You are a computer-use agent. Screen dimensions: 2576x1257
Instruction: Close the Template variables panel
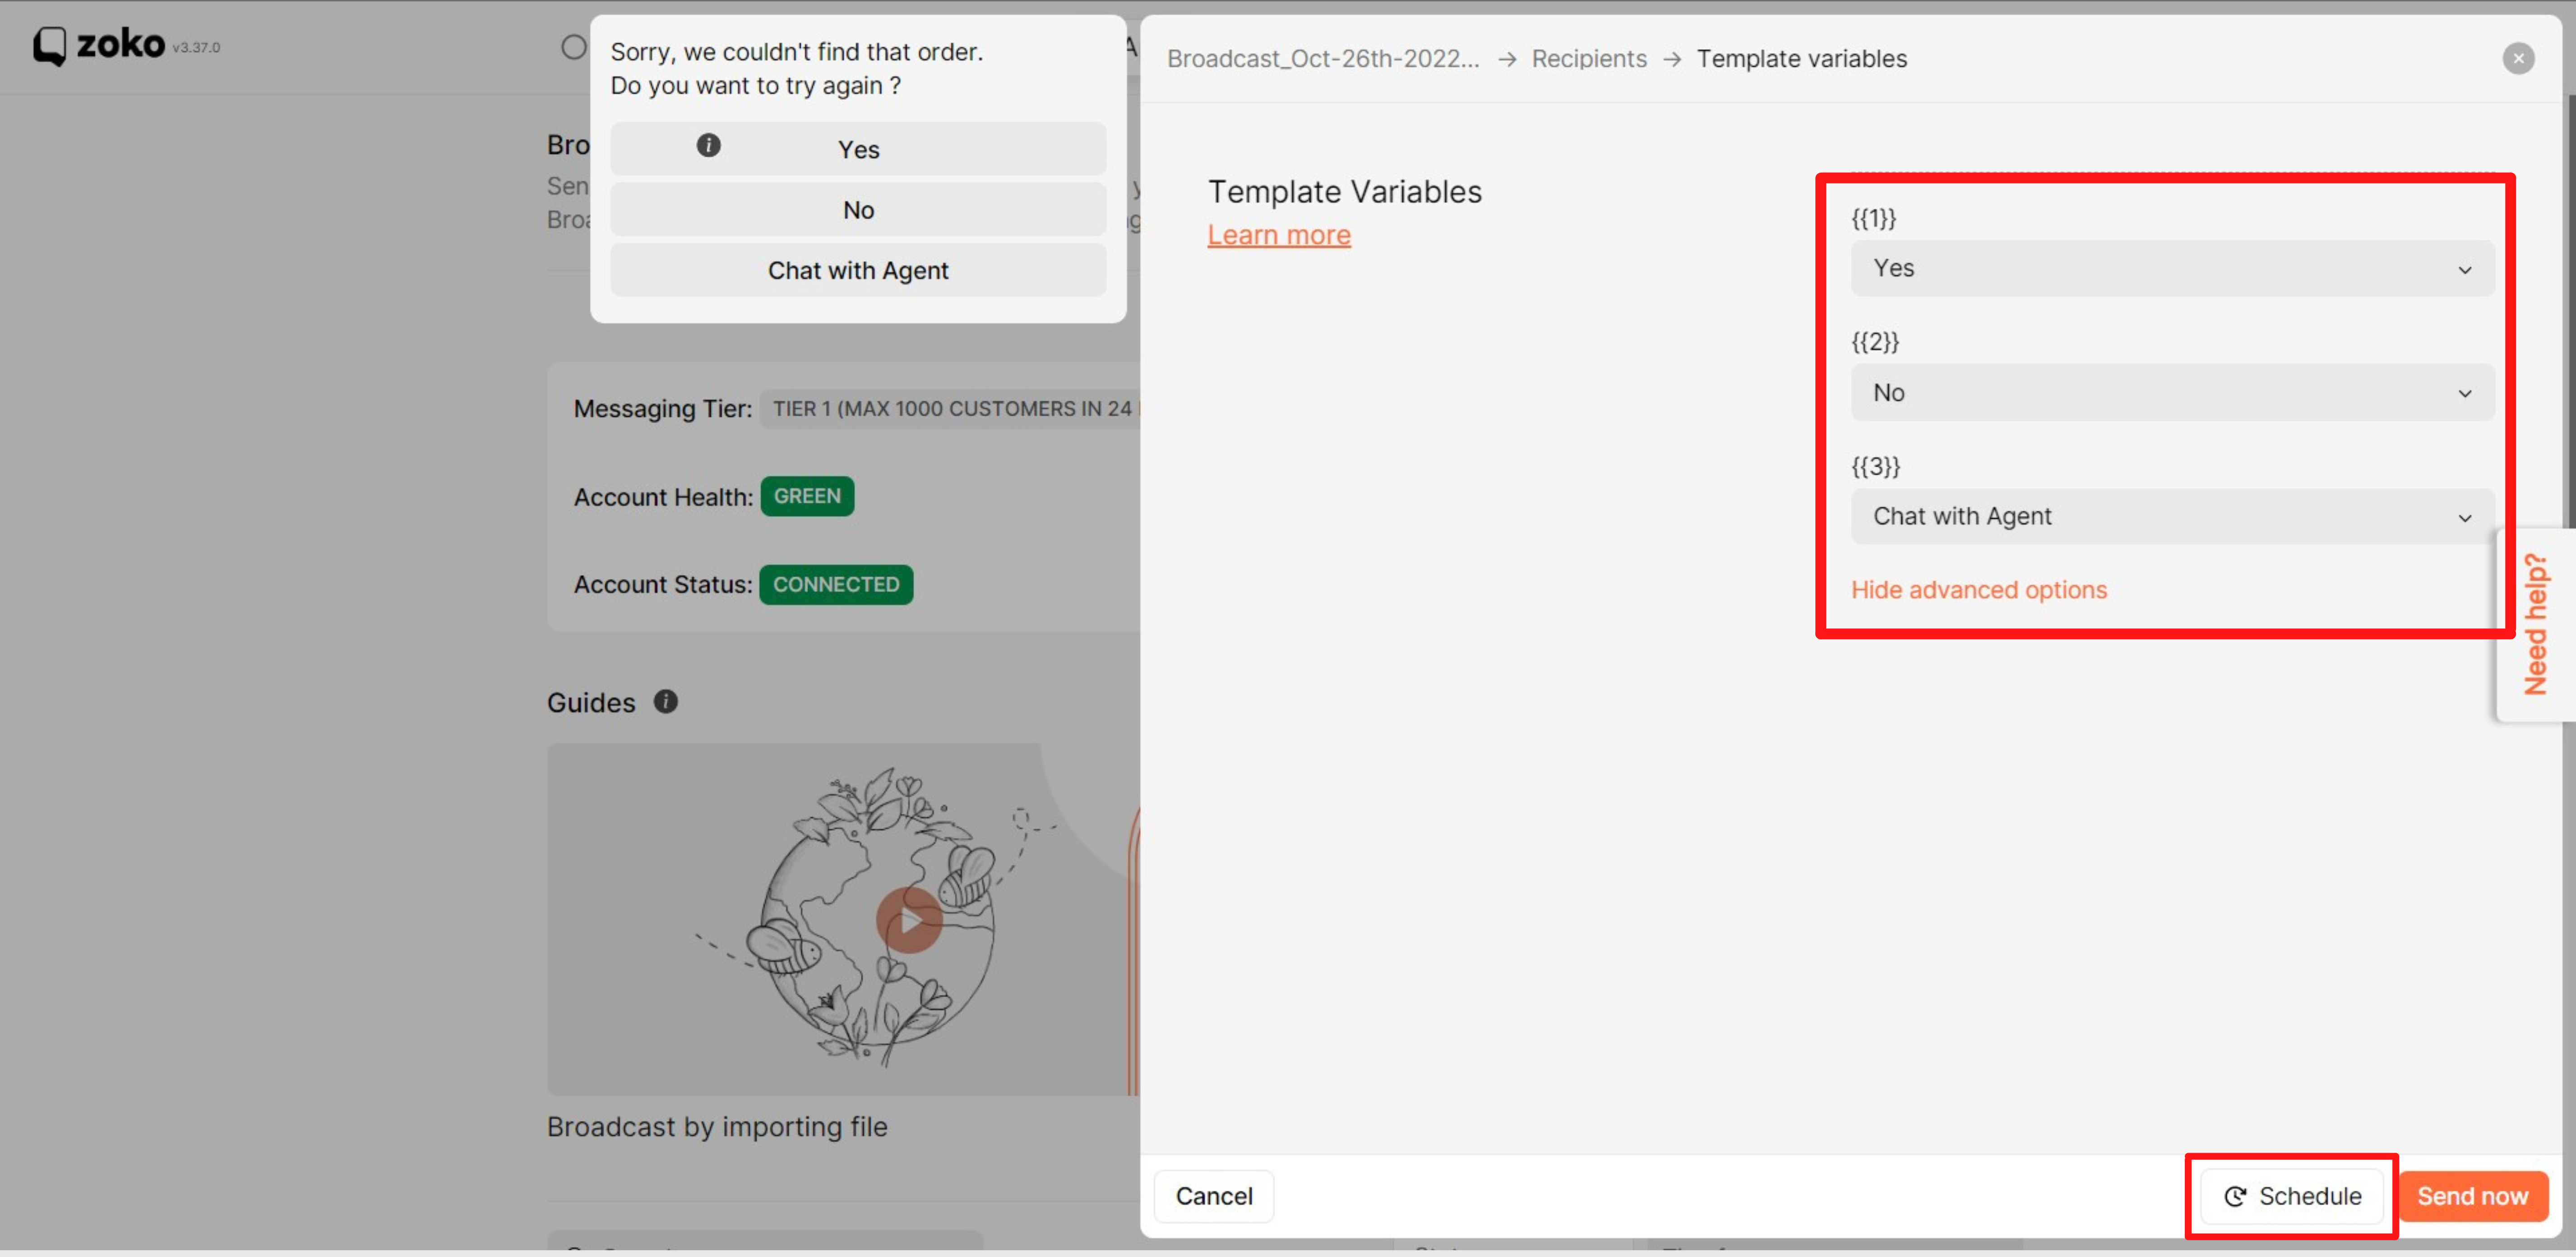(x=2518, y=59)
